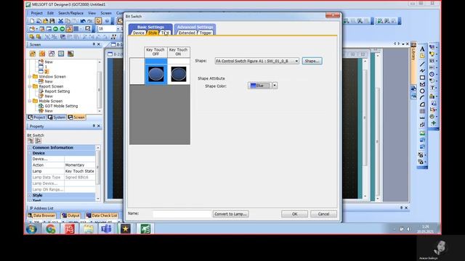Open the Windows Start menu
The height and width of the screenshot is (261, 465).
tap(31, 229)
